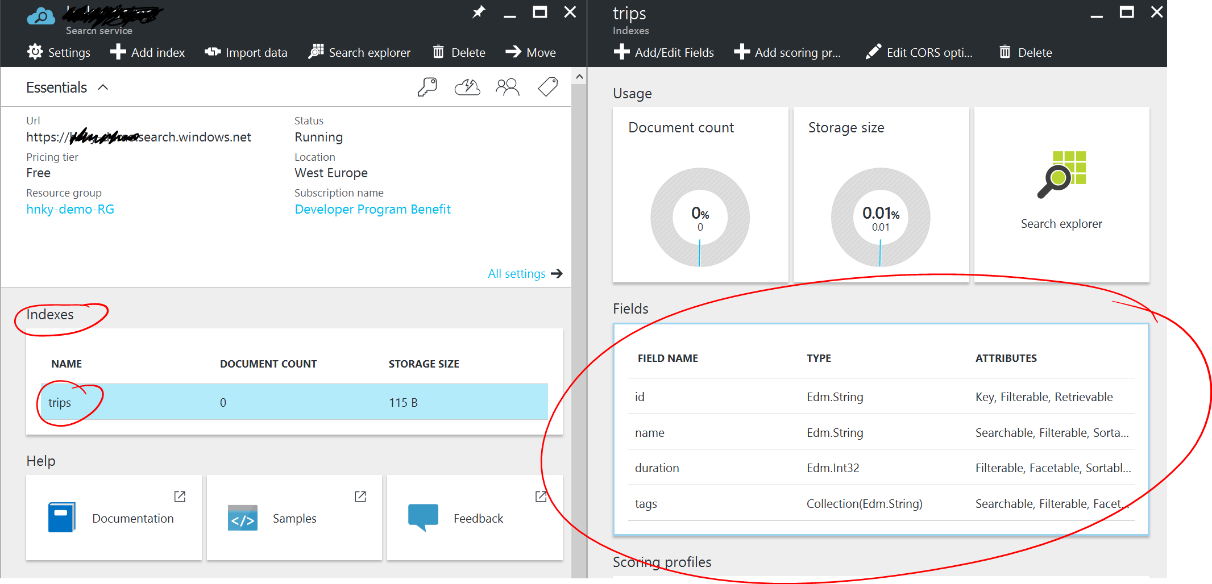Open the Search explorer tile
The height and width of the screenshot is (584, 1212).
pos(1061,194)
